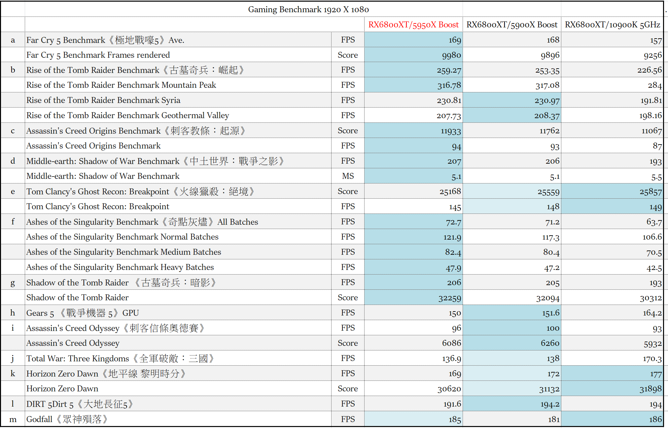
Task: Select the 'RX6800XT/5900X Boost' column header
Action: 512,25
